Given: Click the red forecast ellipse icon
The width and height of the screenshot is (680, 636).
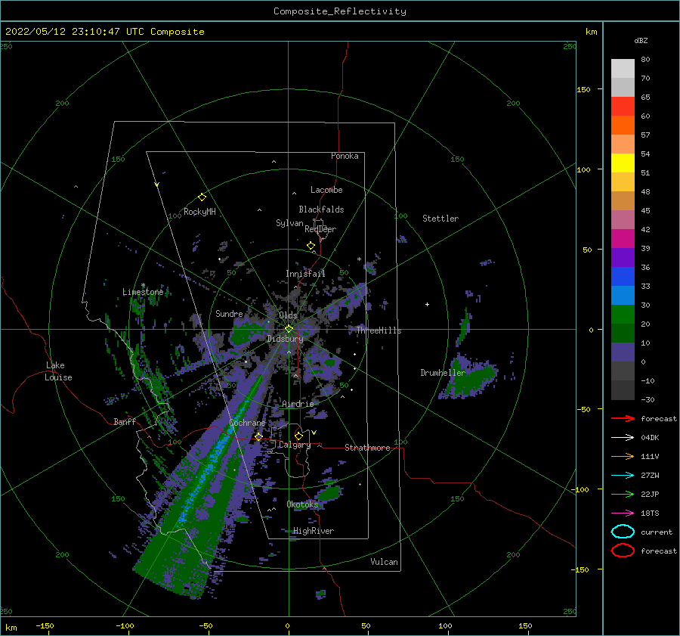Looking at the screenshot, I should click(x=623, y=551).
